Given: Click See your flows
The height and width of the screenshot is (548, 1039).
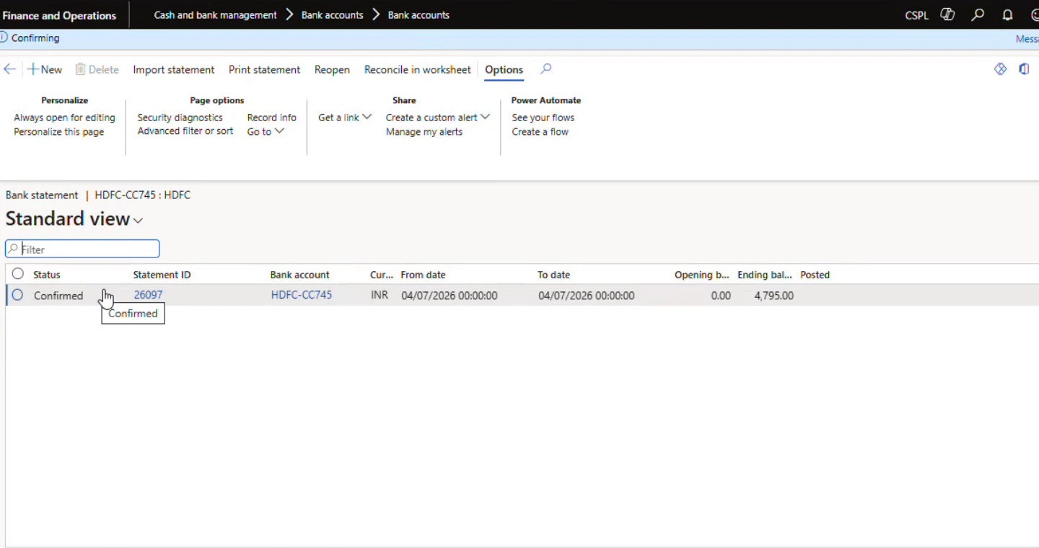Looking at the screenshot, I should 543,117.
